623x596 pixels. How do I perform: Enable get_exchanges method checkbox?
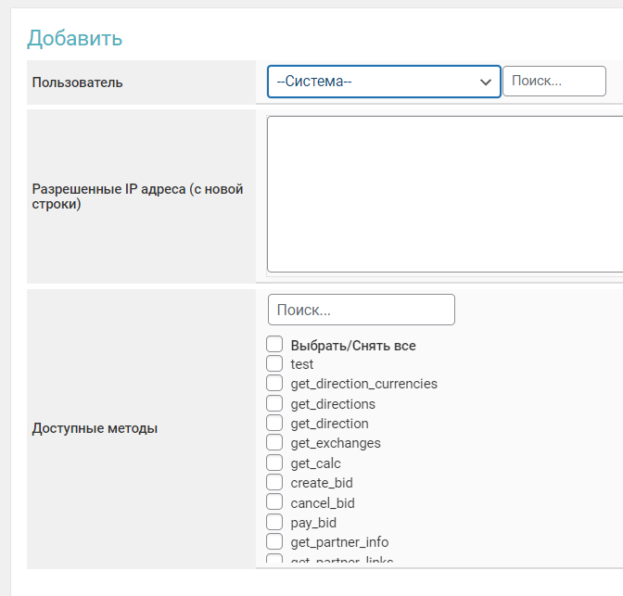[274, 443]
